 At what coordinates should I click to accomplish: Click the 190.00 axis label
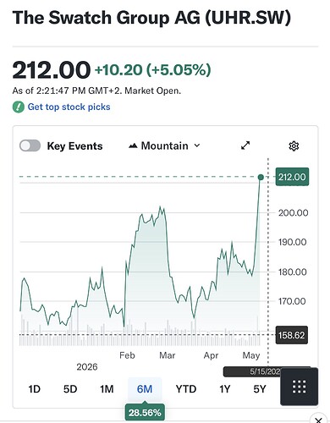pos(293,242)
